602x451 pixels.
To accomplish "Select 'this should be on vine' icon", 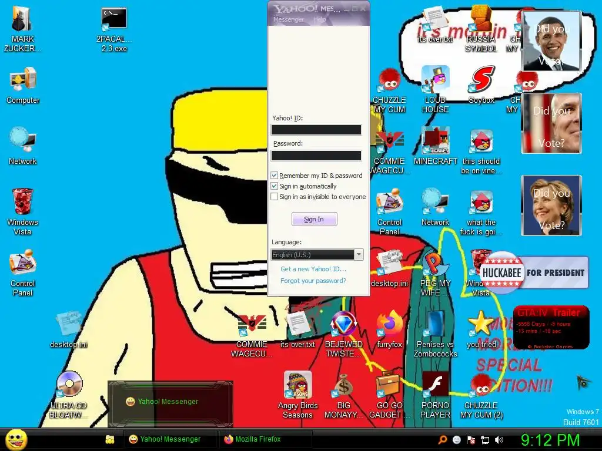I will pos(481,151).
